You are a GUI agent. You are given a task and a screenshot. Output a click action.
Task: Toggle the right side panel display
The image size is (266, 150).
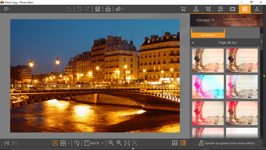183,143
